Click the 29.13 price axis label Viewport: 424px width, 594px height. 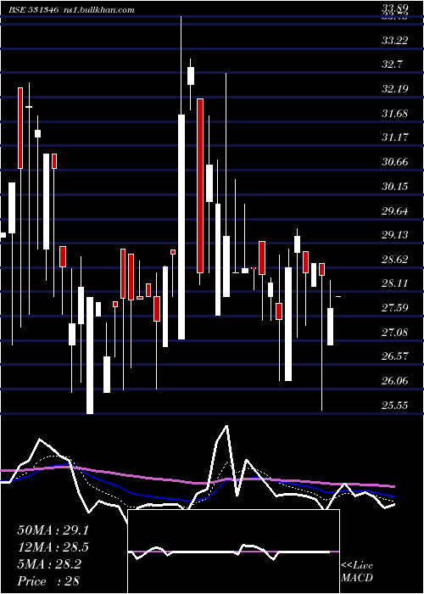[395, 236]
